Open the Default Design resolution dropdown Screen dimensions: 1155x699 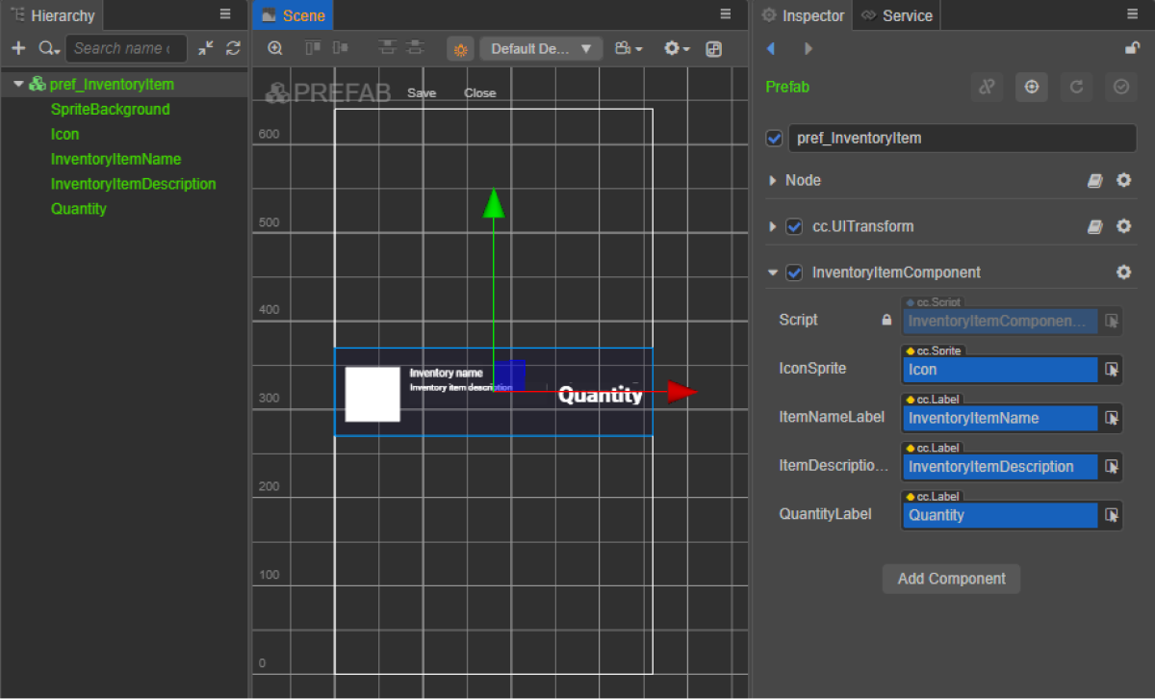coord(541,48)
